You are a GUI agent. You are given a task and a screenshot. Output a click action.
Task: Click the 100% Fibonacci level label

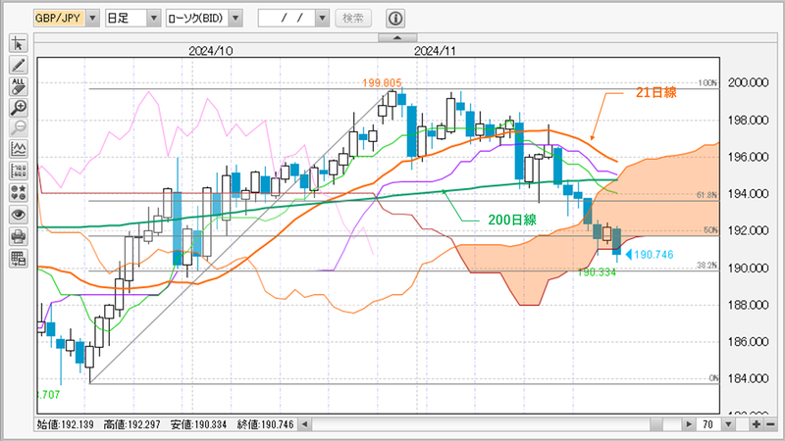click(x=707, y=83)
